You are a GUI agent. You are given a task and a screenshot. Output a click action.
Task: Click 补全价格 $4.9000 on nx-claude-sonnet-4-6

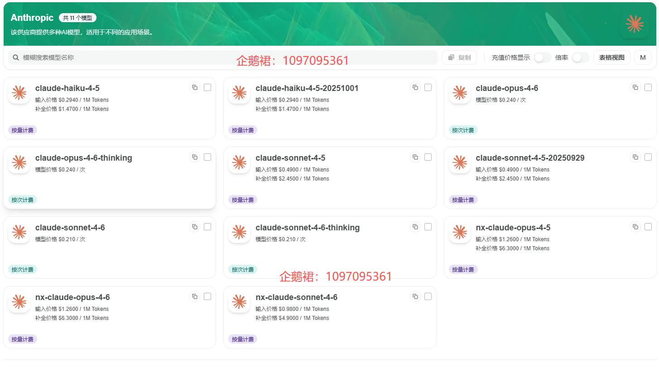[x=292, y=318]
